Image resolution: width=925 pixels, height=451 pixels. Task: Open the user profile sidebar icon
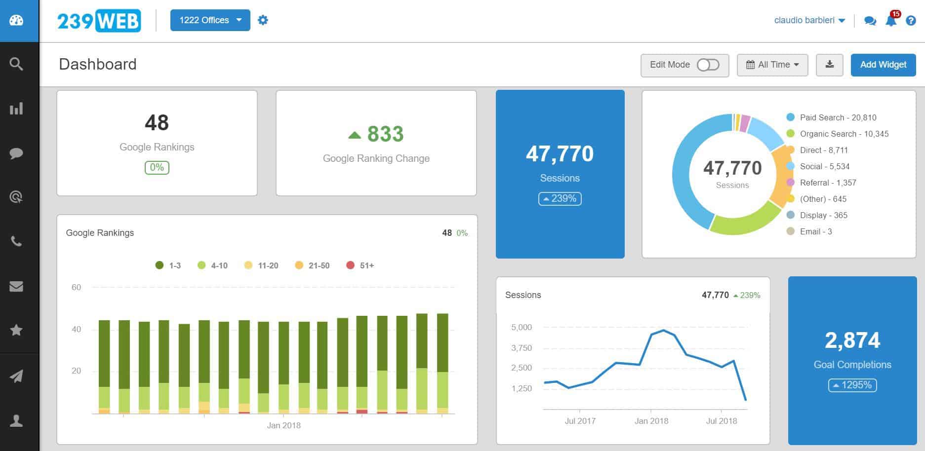pyautogui.click(x=16, y=420)
